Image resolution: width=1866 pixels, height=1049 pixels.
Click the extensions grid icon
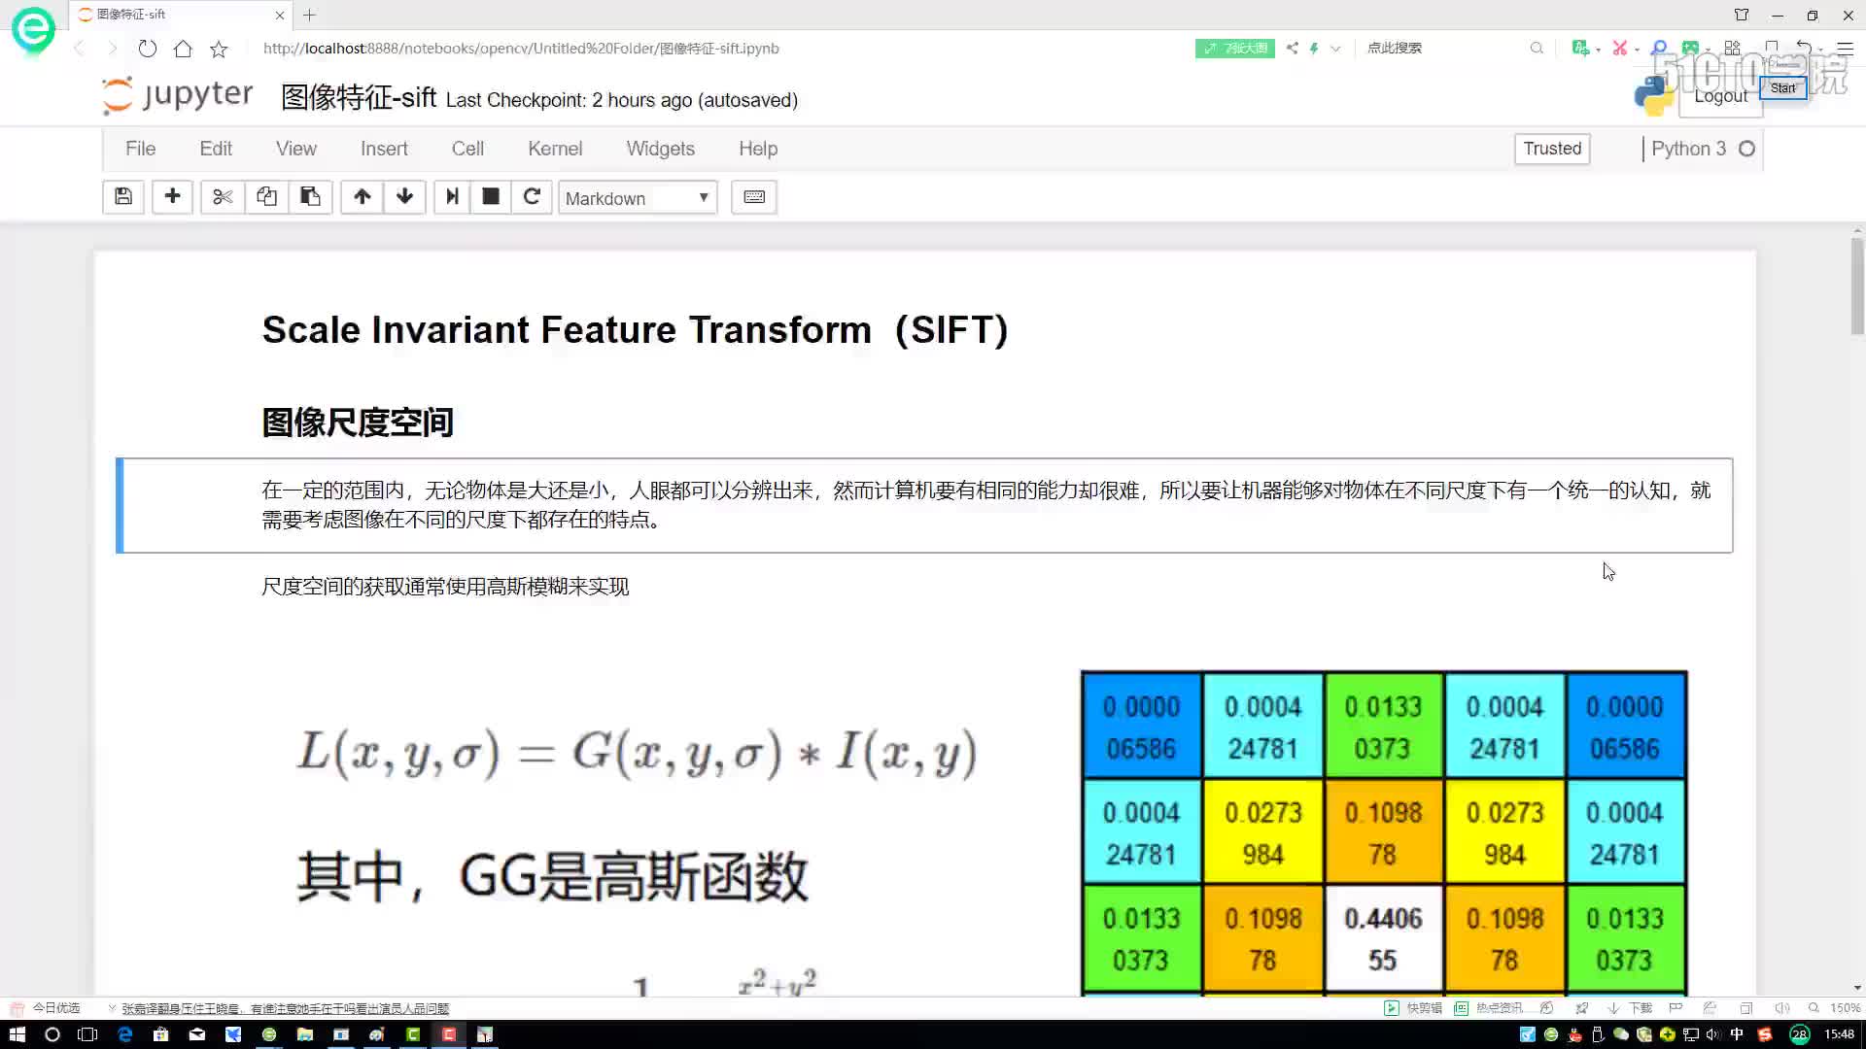tap(1732, 48)
